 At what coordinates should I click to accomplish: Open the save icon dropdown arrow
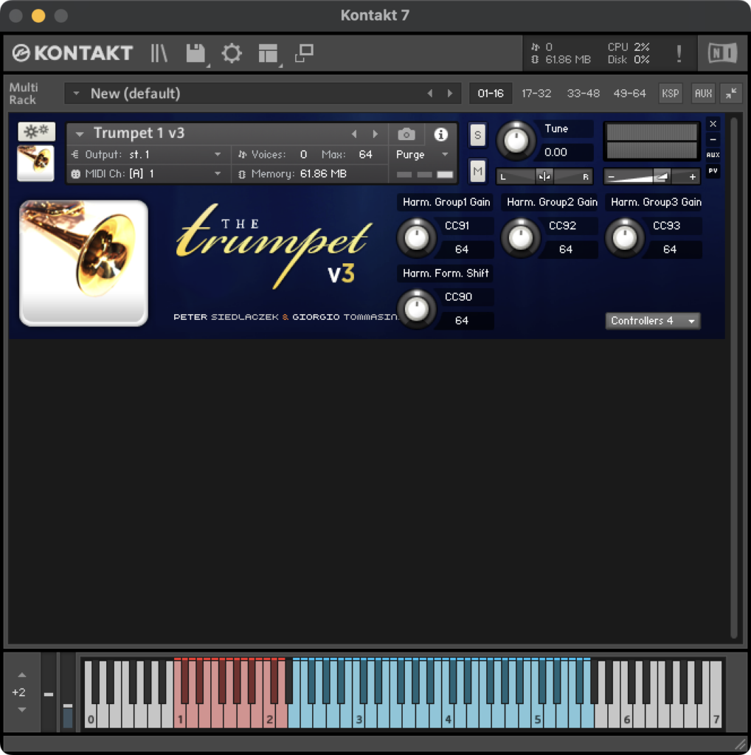(208, 65)
